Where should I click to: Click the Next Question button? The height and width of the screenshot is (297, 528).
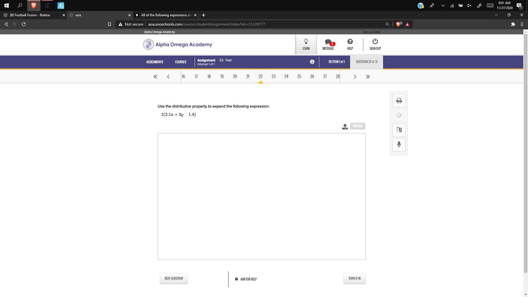(174, 278)
